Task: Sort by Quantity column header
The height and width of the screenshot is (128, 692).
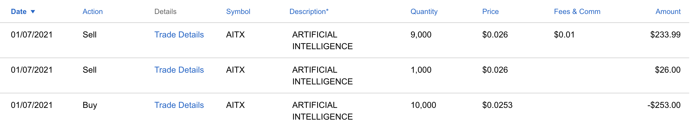Action: (x=424, y=12)
